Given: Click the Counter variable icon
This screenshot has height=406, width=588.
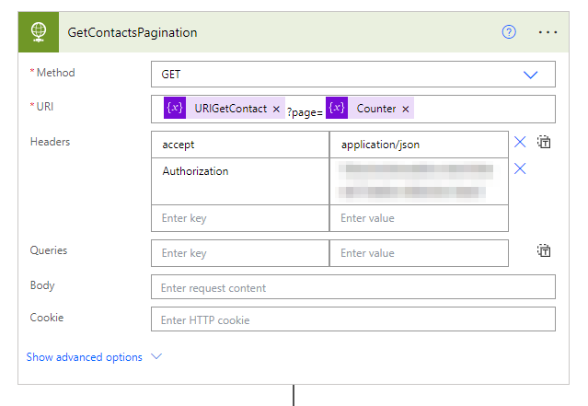Looking at the screenshot, I should [337, 109].
